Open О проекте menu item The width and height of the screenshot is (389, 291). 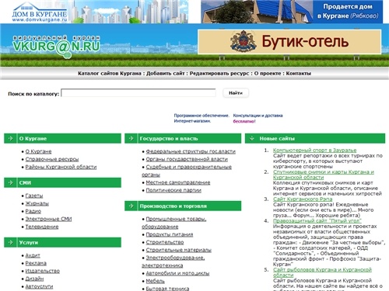pos(268,74)
